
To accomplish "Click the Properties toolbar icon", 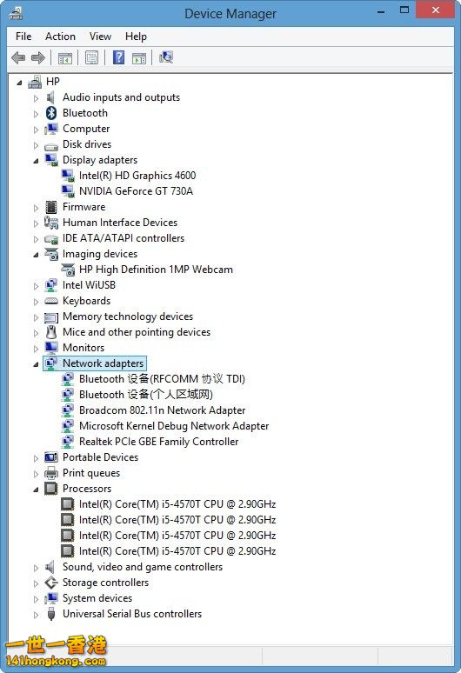I will 91,57.
